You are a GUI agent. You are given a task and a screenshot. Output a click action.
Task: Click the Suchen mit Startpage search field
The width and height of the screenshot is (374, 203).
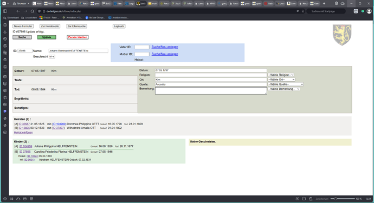[326, 11]
